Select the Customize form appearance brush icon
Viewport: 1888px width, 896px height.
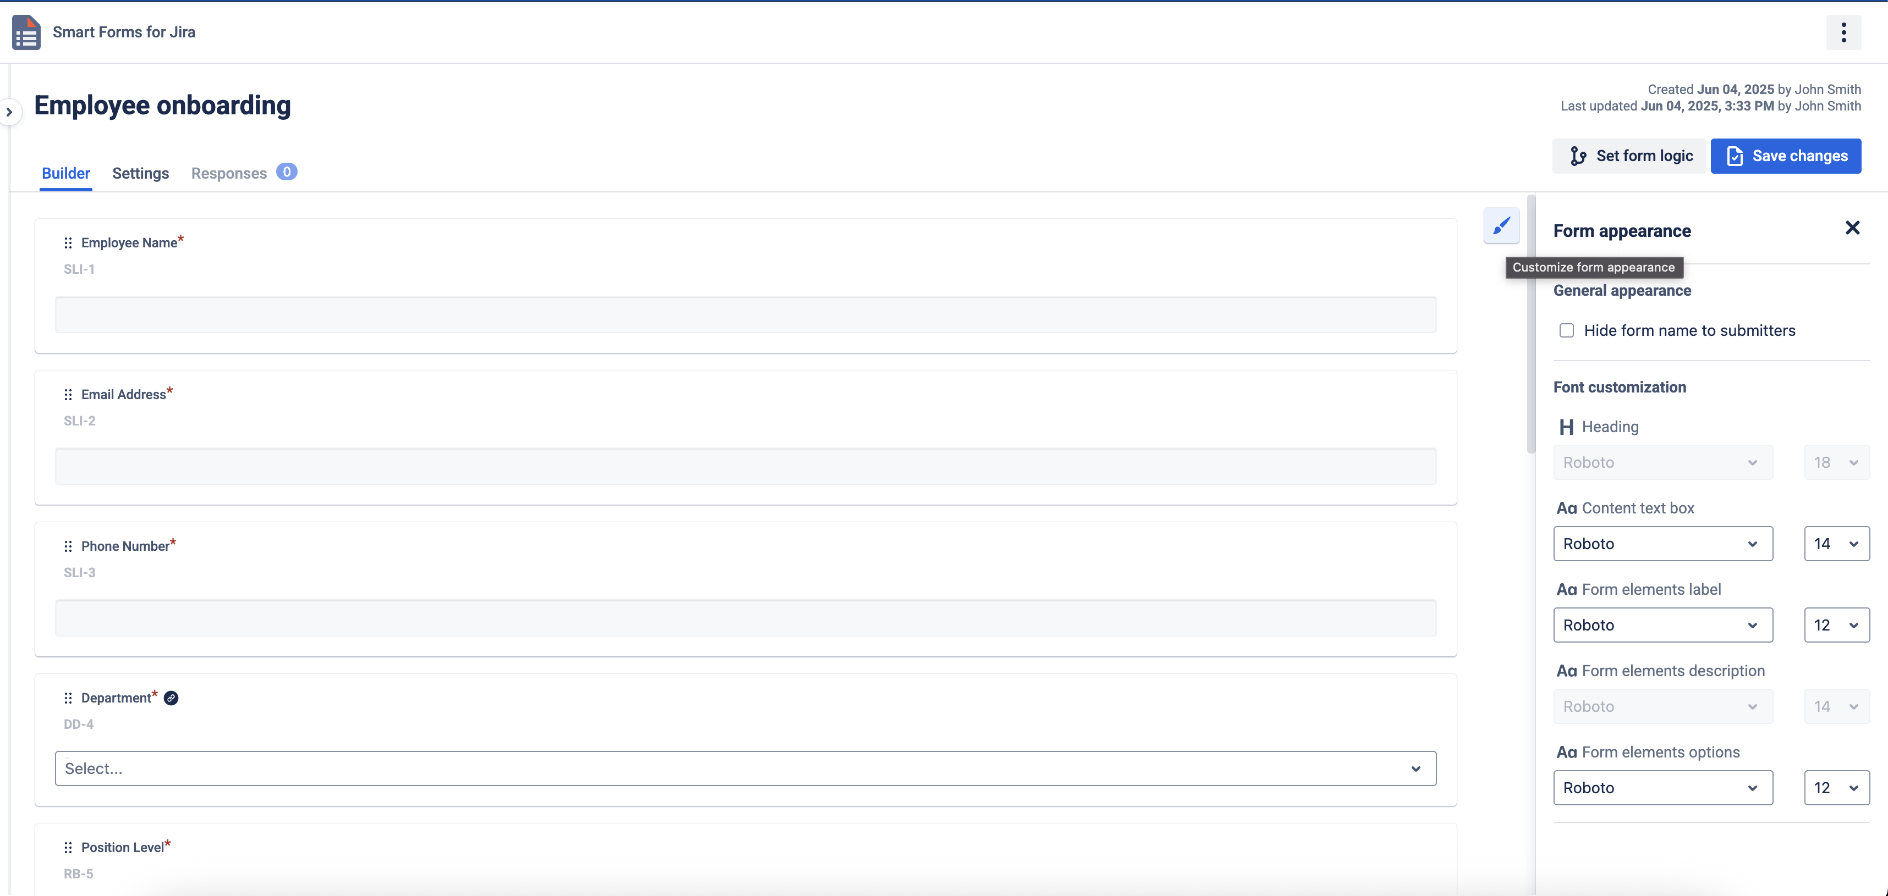click(1501, 226)
